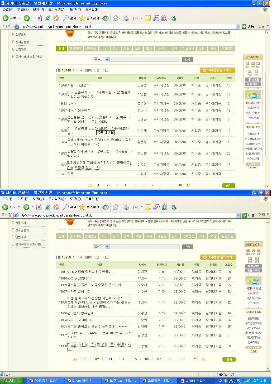Click the 시작 Start button on the taskbar
The width and height of the screenshot is (272, 384).
(x=12, y=381)
